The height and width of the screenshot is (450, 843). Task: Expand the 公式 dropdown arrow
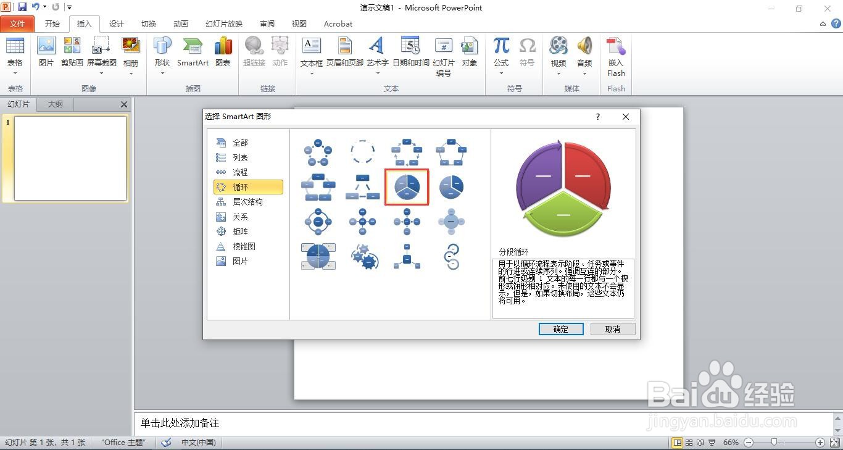(501, 73)
